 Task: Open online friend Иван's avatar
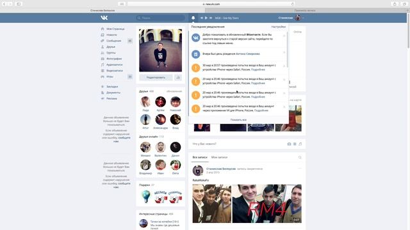tap(161, 165)
